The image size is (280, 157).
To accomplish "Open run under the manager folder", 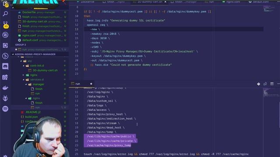I will coord(38,93).
